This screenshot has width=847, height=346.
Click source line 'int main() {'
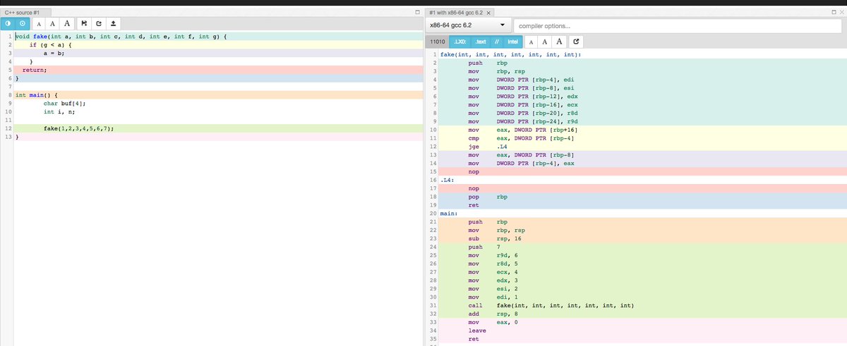(37, 95)
